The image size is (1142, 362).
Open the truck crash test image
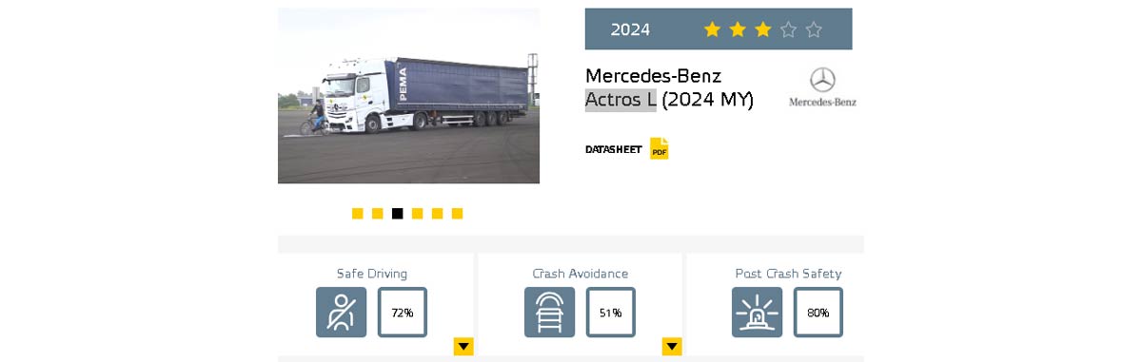point(408,96)
